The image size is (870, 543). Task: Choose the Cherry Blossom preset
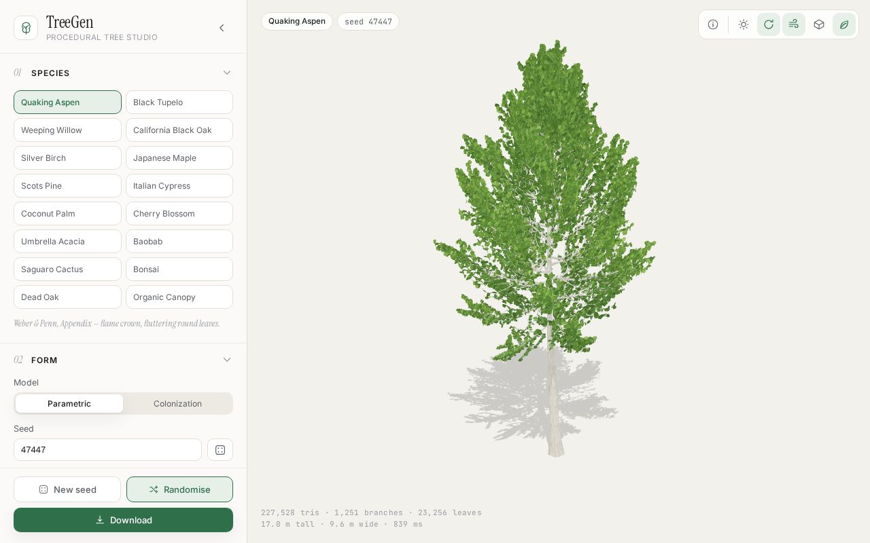coord(179,214)
